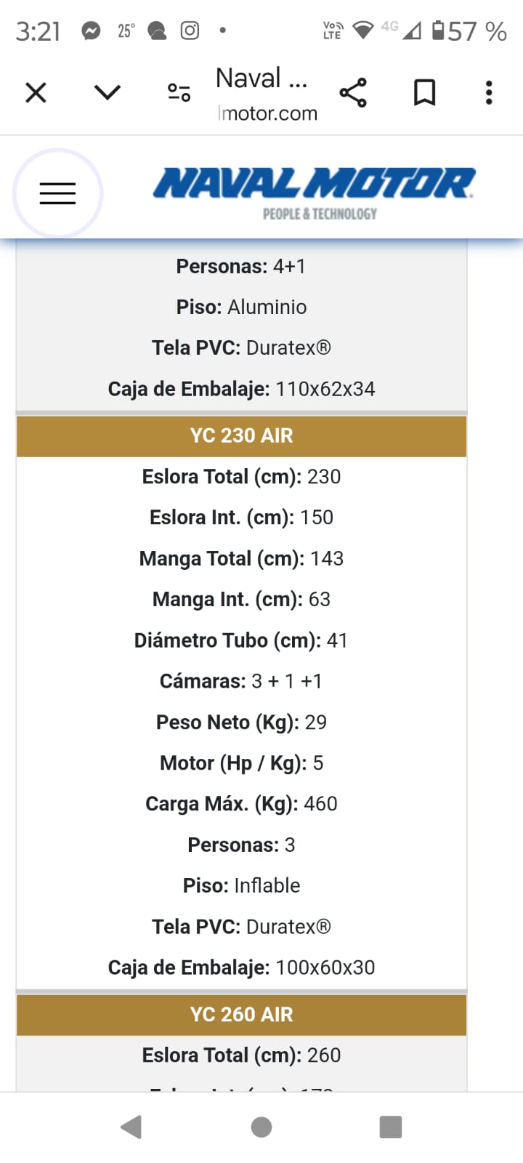Tap the Messenger notification icon
The height and width of the screenshot is (1163, 523).
click(x=91, y=31)
